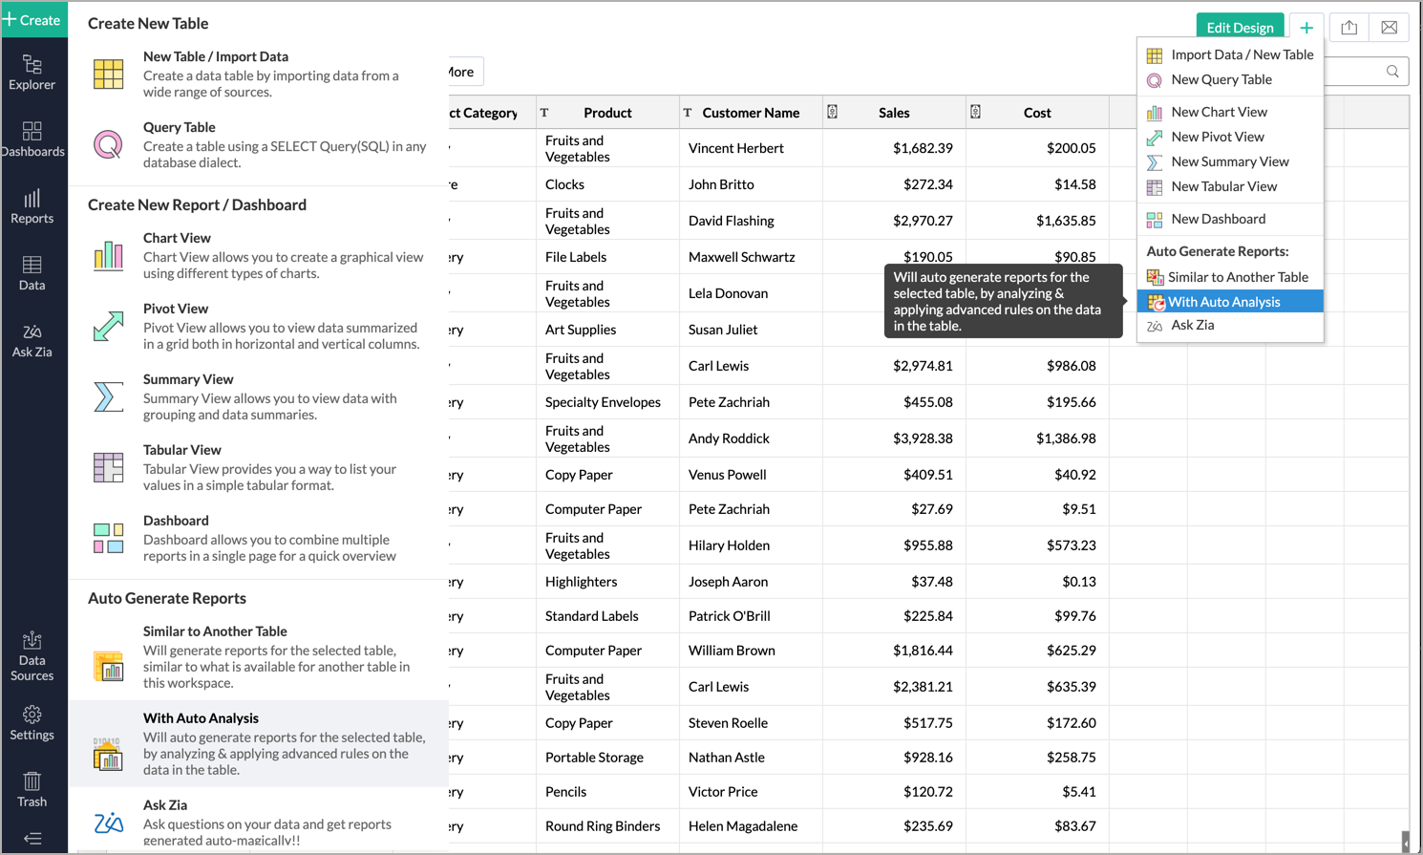Click the William Brown customer cell
1423x855 pixels.
[x=751, y=651]
